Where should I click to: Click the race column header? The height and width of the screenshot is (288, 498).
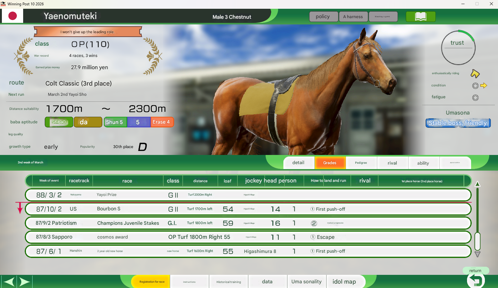[128, 181]
